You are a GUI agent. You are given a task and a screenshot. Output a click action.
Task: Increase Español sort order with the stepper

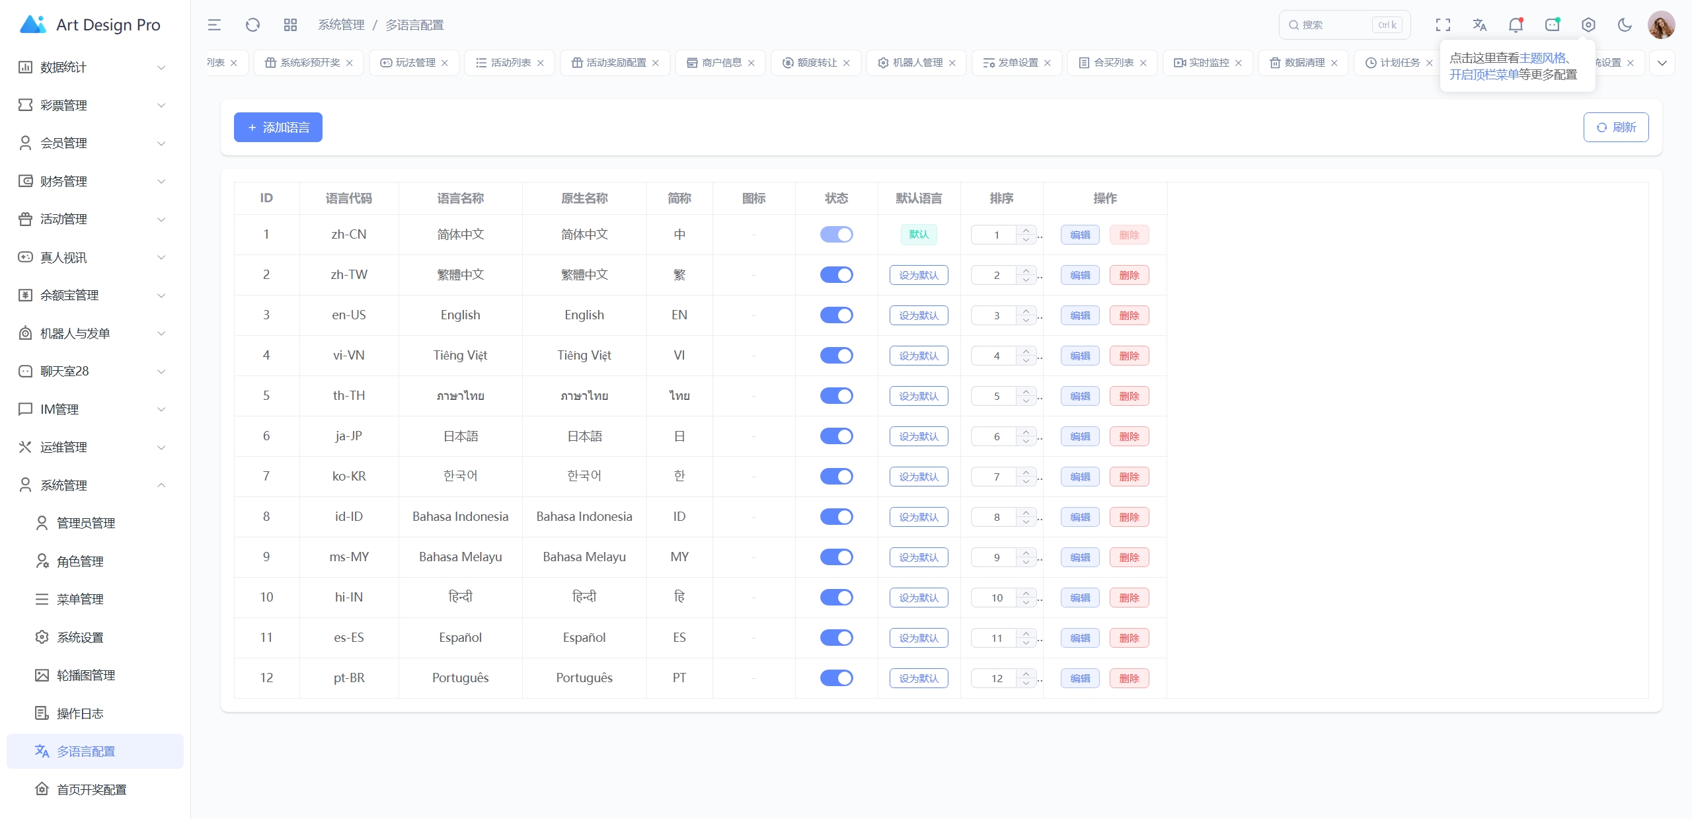[1025, 633]
